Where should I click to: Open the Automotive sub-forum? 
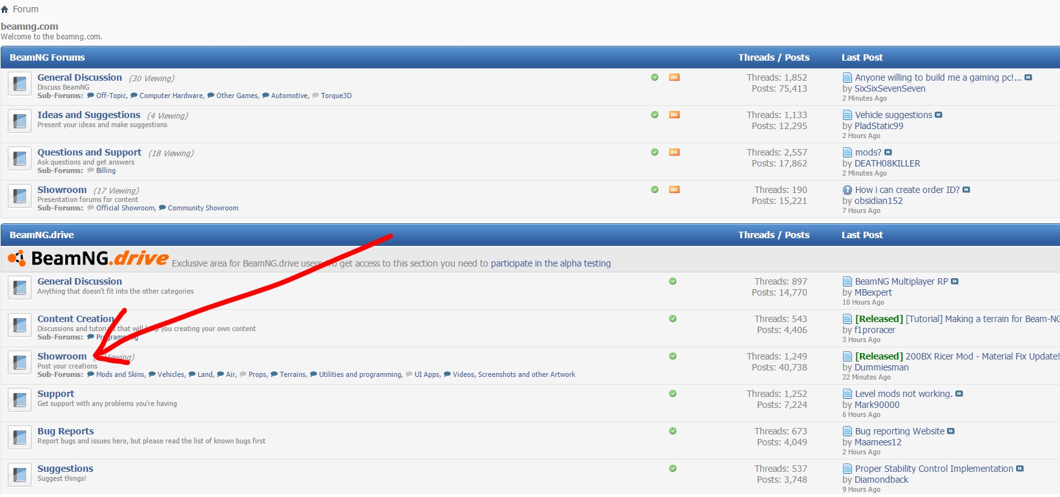tap(289, 96)
